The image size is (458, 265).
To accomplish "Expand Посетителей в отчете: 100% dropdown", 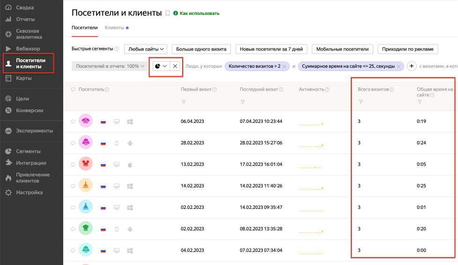I will click(x=110, y=66).
